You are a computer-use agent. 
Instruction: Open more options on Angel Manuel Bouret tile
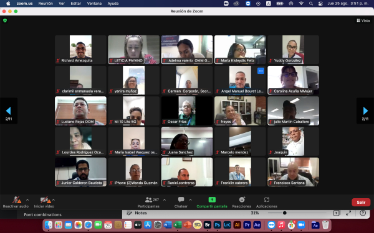coord(261,71)
